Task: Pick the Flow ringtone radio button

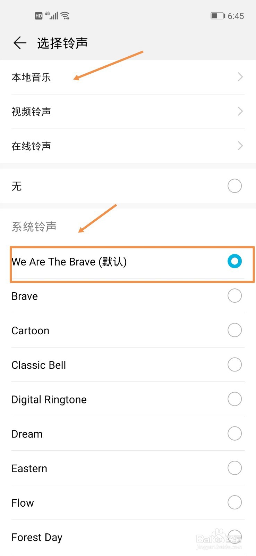Action: pyautogui.click(x=234, y=502)
